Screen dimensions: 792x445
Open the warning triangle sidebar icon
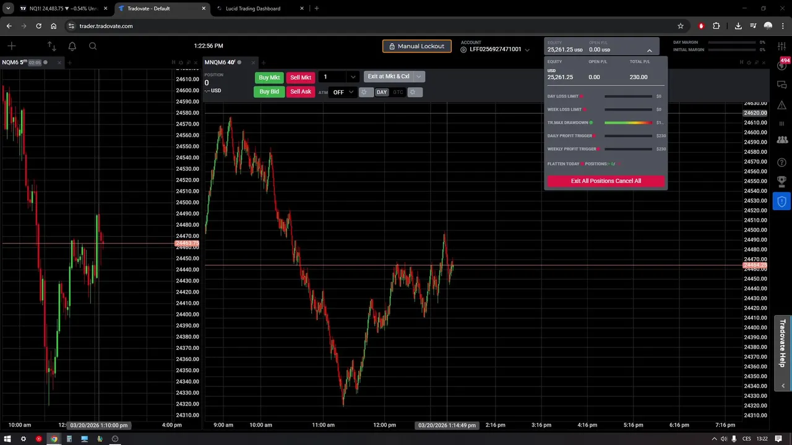coord(781,104)
